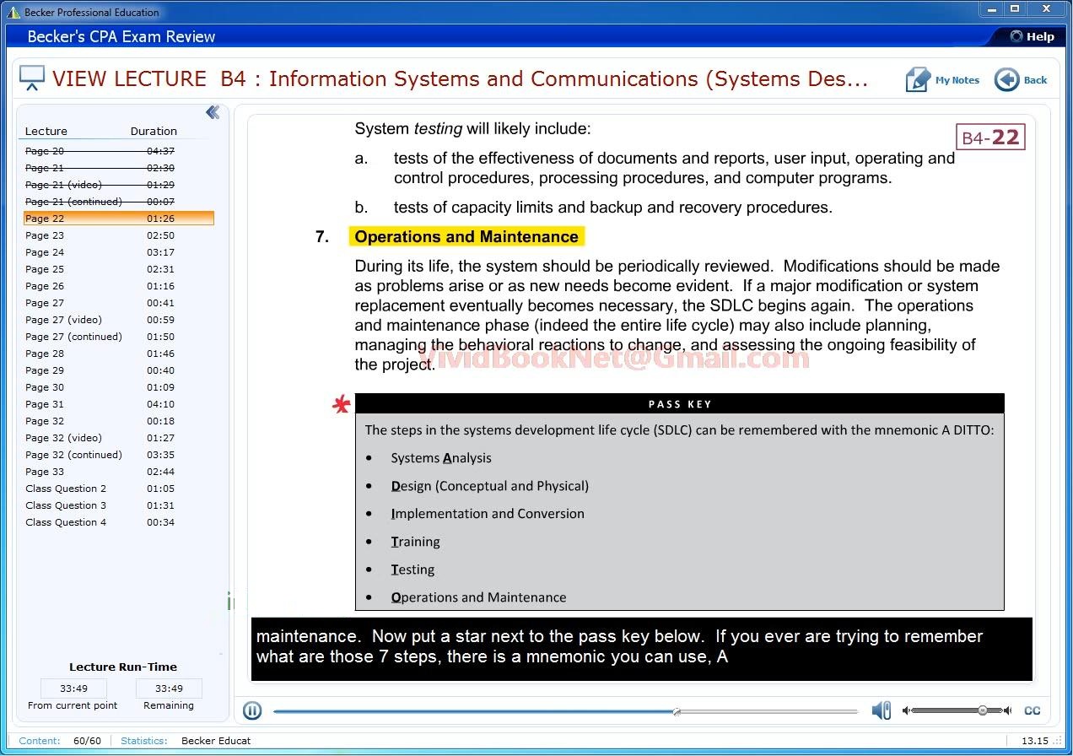Select Page 21 (video) lecture entry

[x=118, y=185]
